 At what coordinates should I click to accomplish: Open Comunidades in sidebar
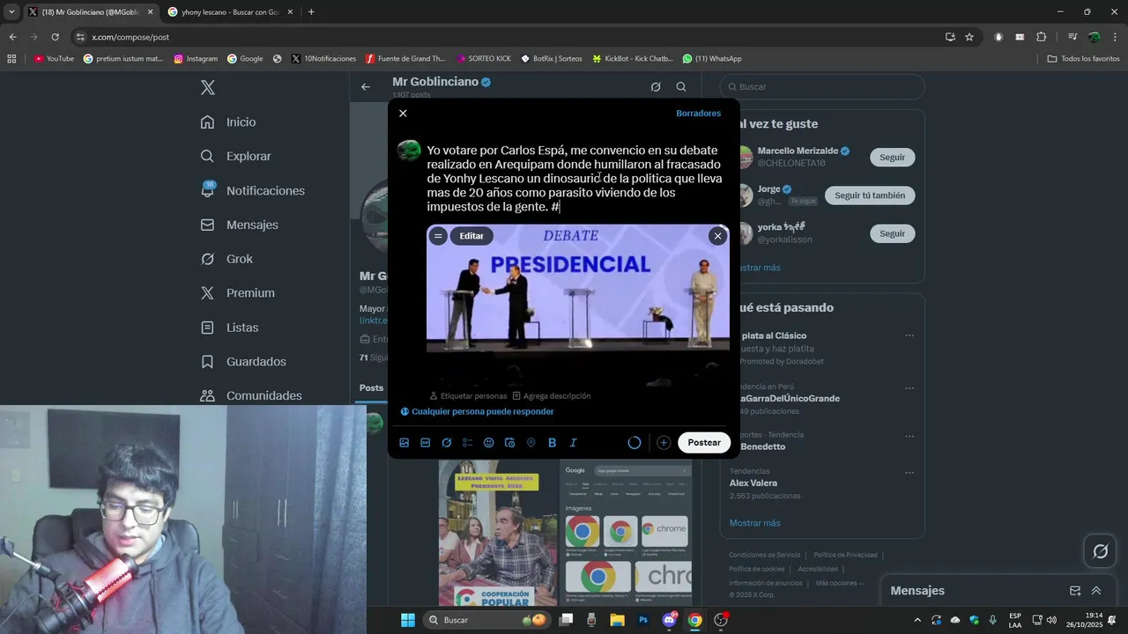251,395
